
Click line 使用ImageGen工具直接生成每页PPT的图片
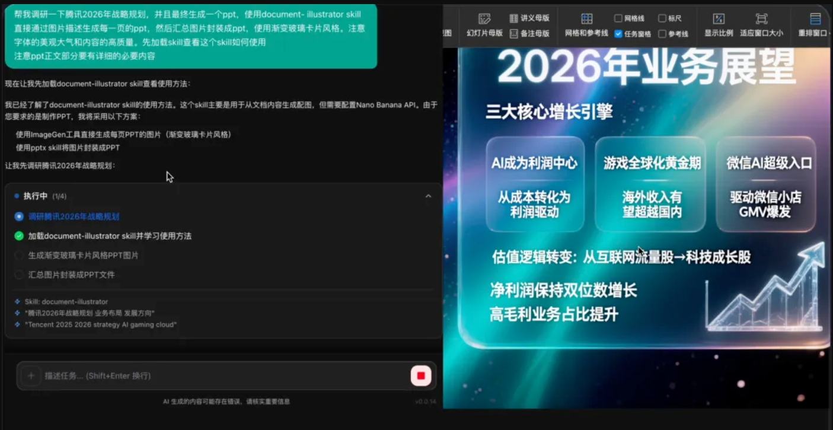[123, 135]
